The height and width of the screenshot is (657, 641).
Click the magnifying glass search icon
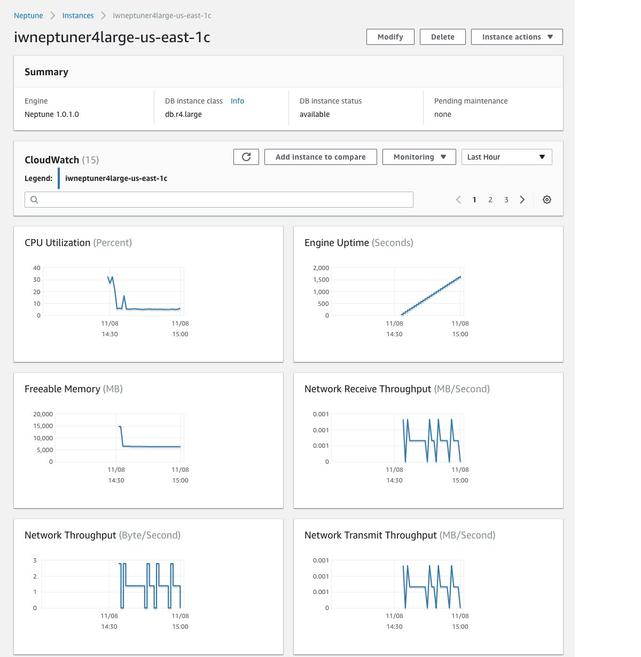[x=34, y=199]
